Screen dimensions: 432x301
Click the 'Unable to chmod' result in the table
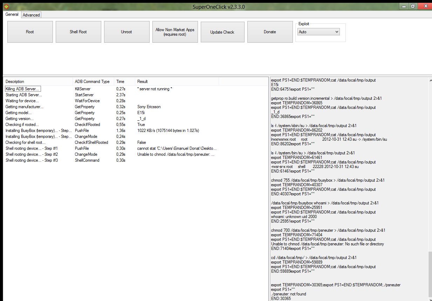click(x=176, y=154)
